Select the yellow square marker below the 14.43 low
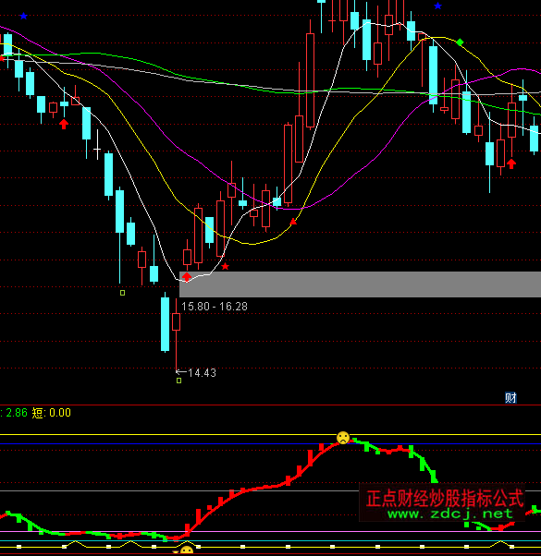 (178, 381)
